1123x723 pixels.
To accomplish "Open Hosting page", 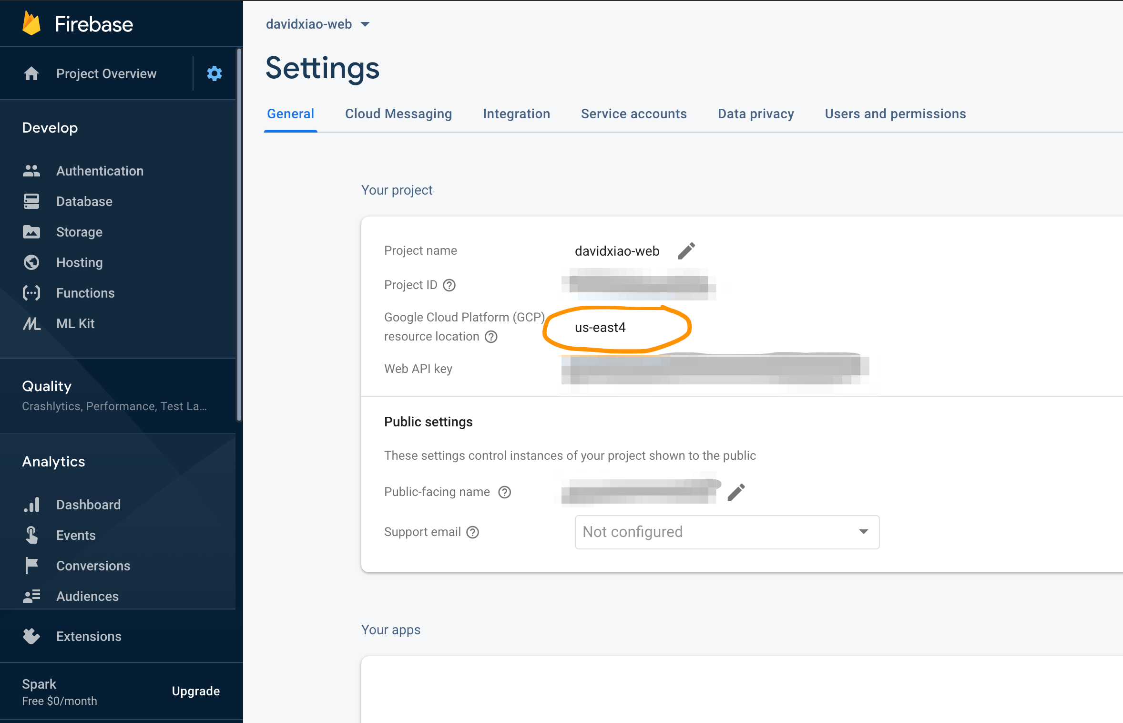I will coord(79,262).
